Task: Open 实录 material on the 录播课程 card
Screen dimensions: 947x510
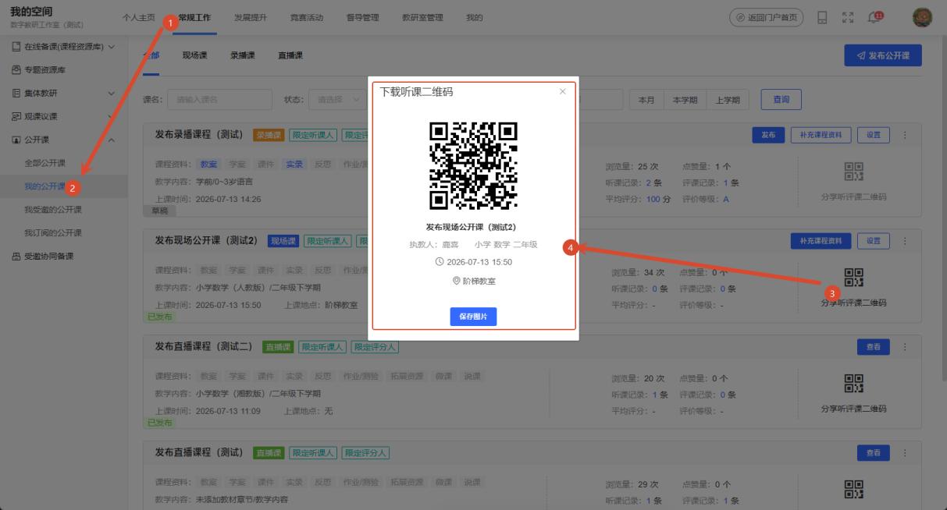Action: (x=294, y=165)
